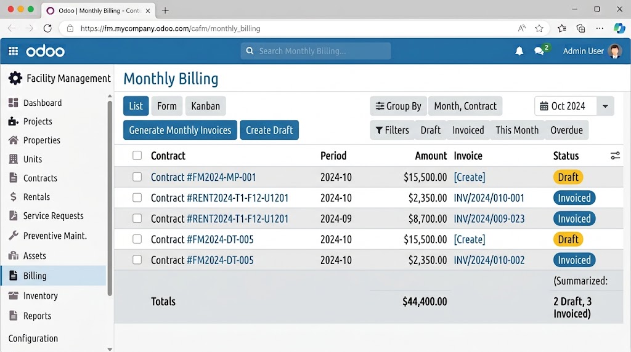This screenshot has width=631, height=352.
Task: Open invoice INV/2024/010-001
Action: [489, 198]
